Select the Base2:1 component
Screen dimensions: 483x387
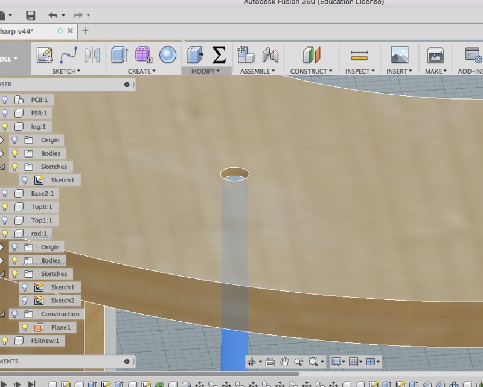pyautogui.click(x=42, y=194)
